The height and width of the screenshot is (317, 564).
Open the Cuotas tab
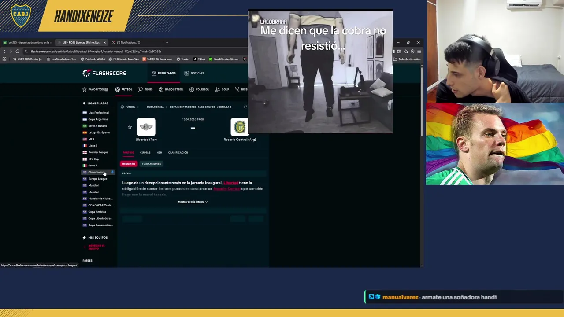145,153
